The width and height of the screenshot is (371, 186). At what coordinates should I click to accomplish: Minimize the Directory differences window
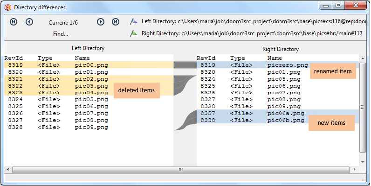(x=326, y=5)
